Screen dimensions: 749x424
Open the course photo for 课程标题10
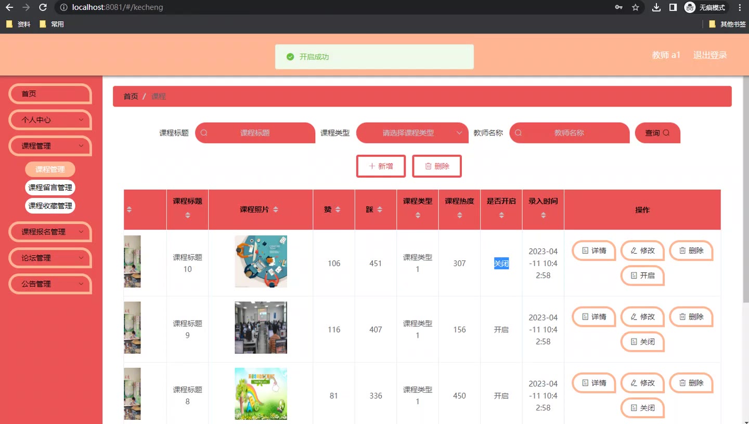click(x=261, y=261)
